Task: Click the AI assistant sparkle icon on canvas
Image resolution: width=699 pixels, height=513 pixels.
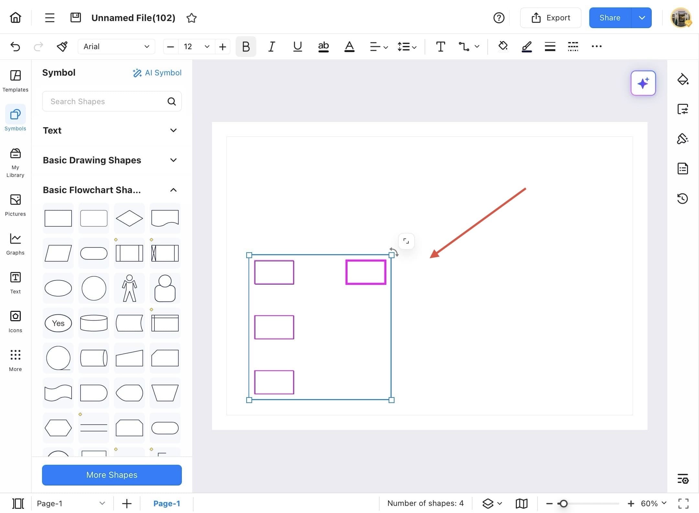Action: (x=643, y=83)
